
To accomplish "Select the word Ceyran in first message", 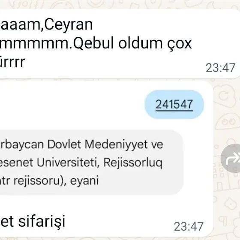I will [69, 24].
